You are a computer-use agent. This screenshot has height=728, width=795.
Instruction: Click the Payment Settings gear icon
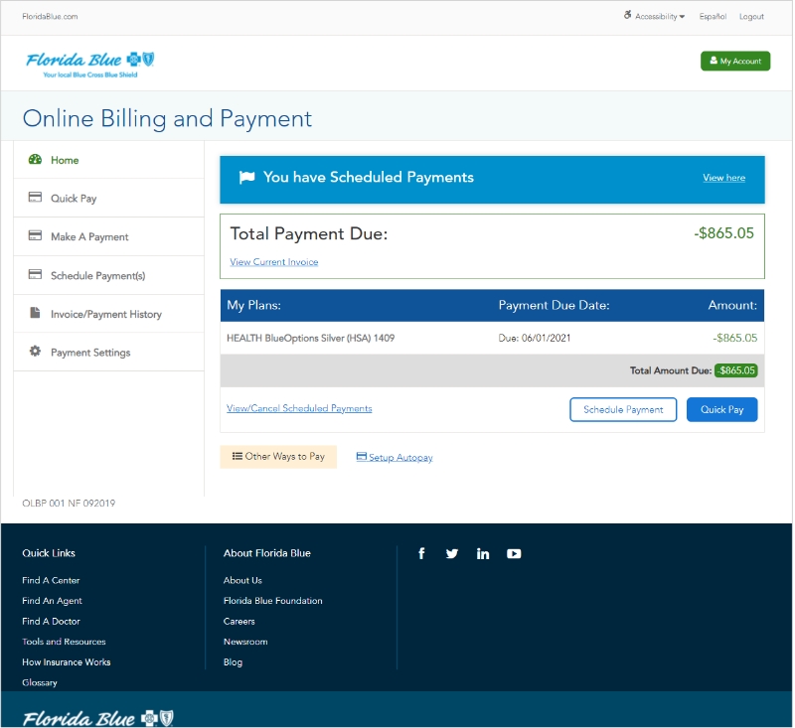click(x=35, y=351)
